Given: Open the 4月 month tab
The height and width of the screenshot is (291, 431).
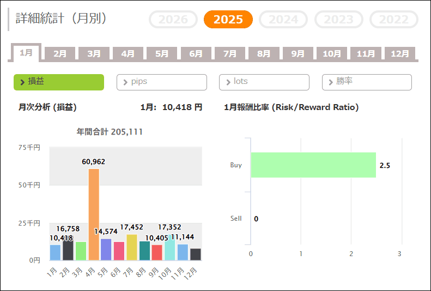Looking at the screenshot, I should (128, 54).
